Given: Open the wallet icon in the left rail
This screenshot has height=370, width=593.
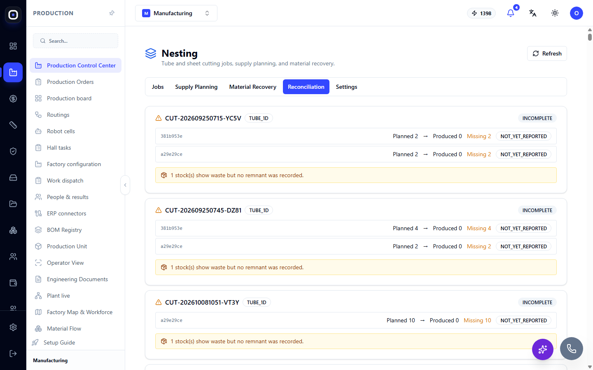Looking at the screenshot, I should pos(13,283).
